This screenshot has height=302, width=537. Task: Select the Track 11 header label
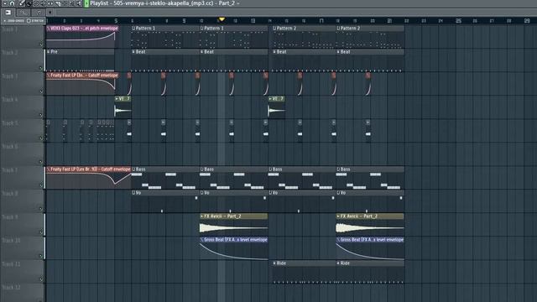pos(11,264)
